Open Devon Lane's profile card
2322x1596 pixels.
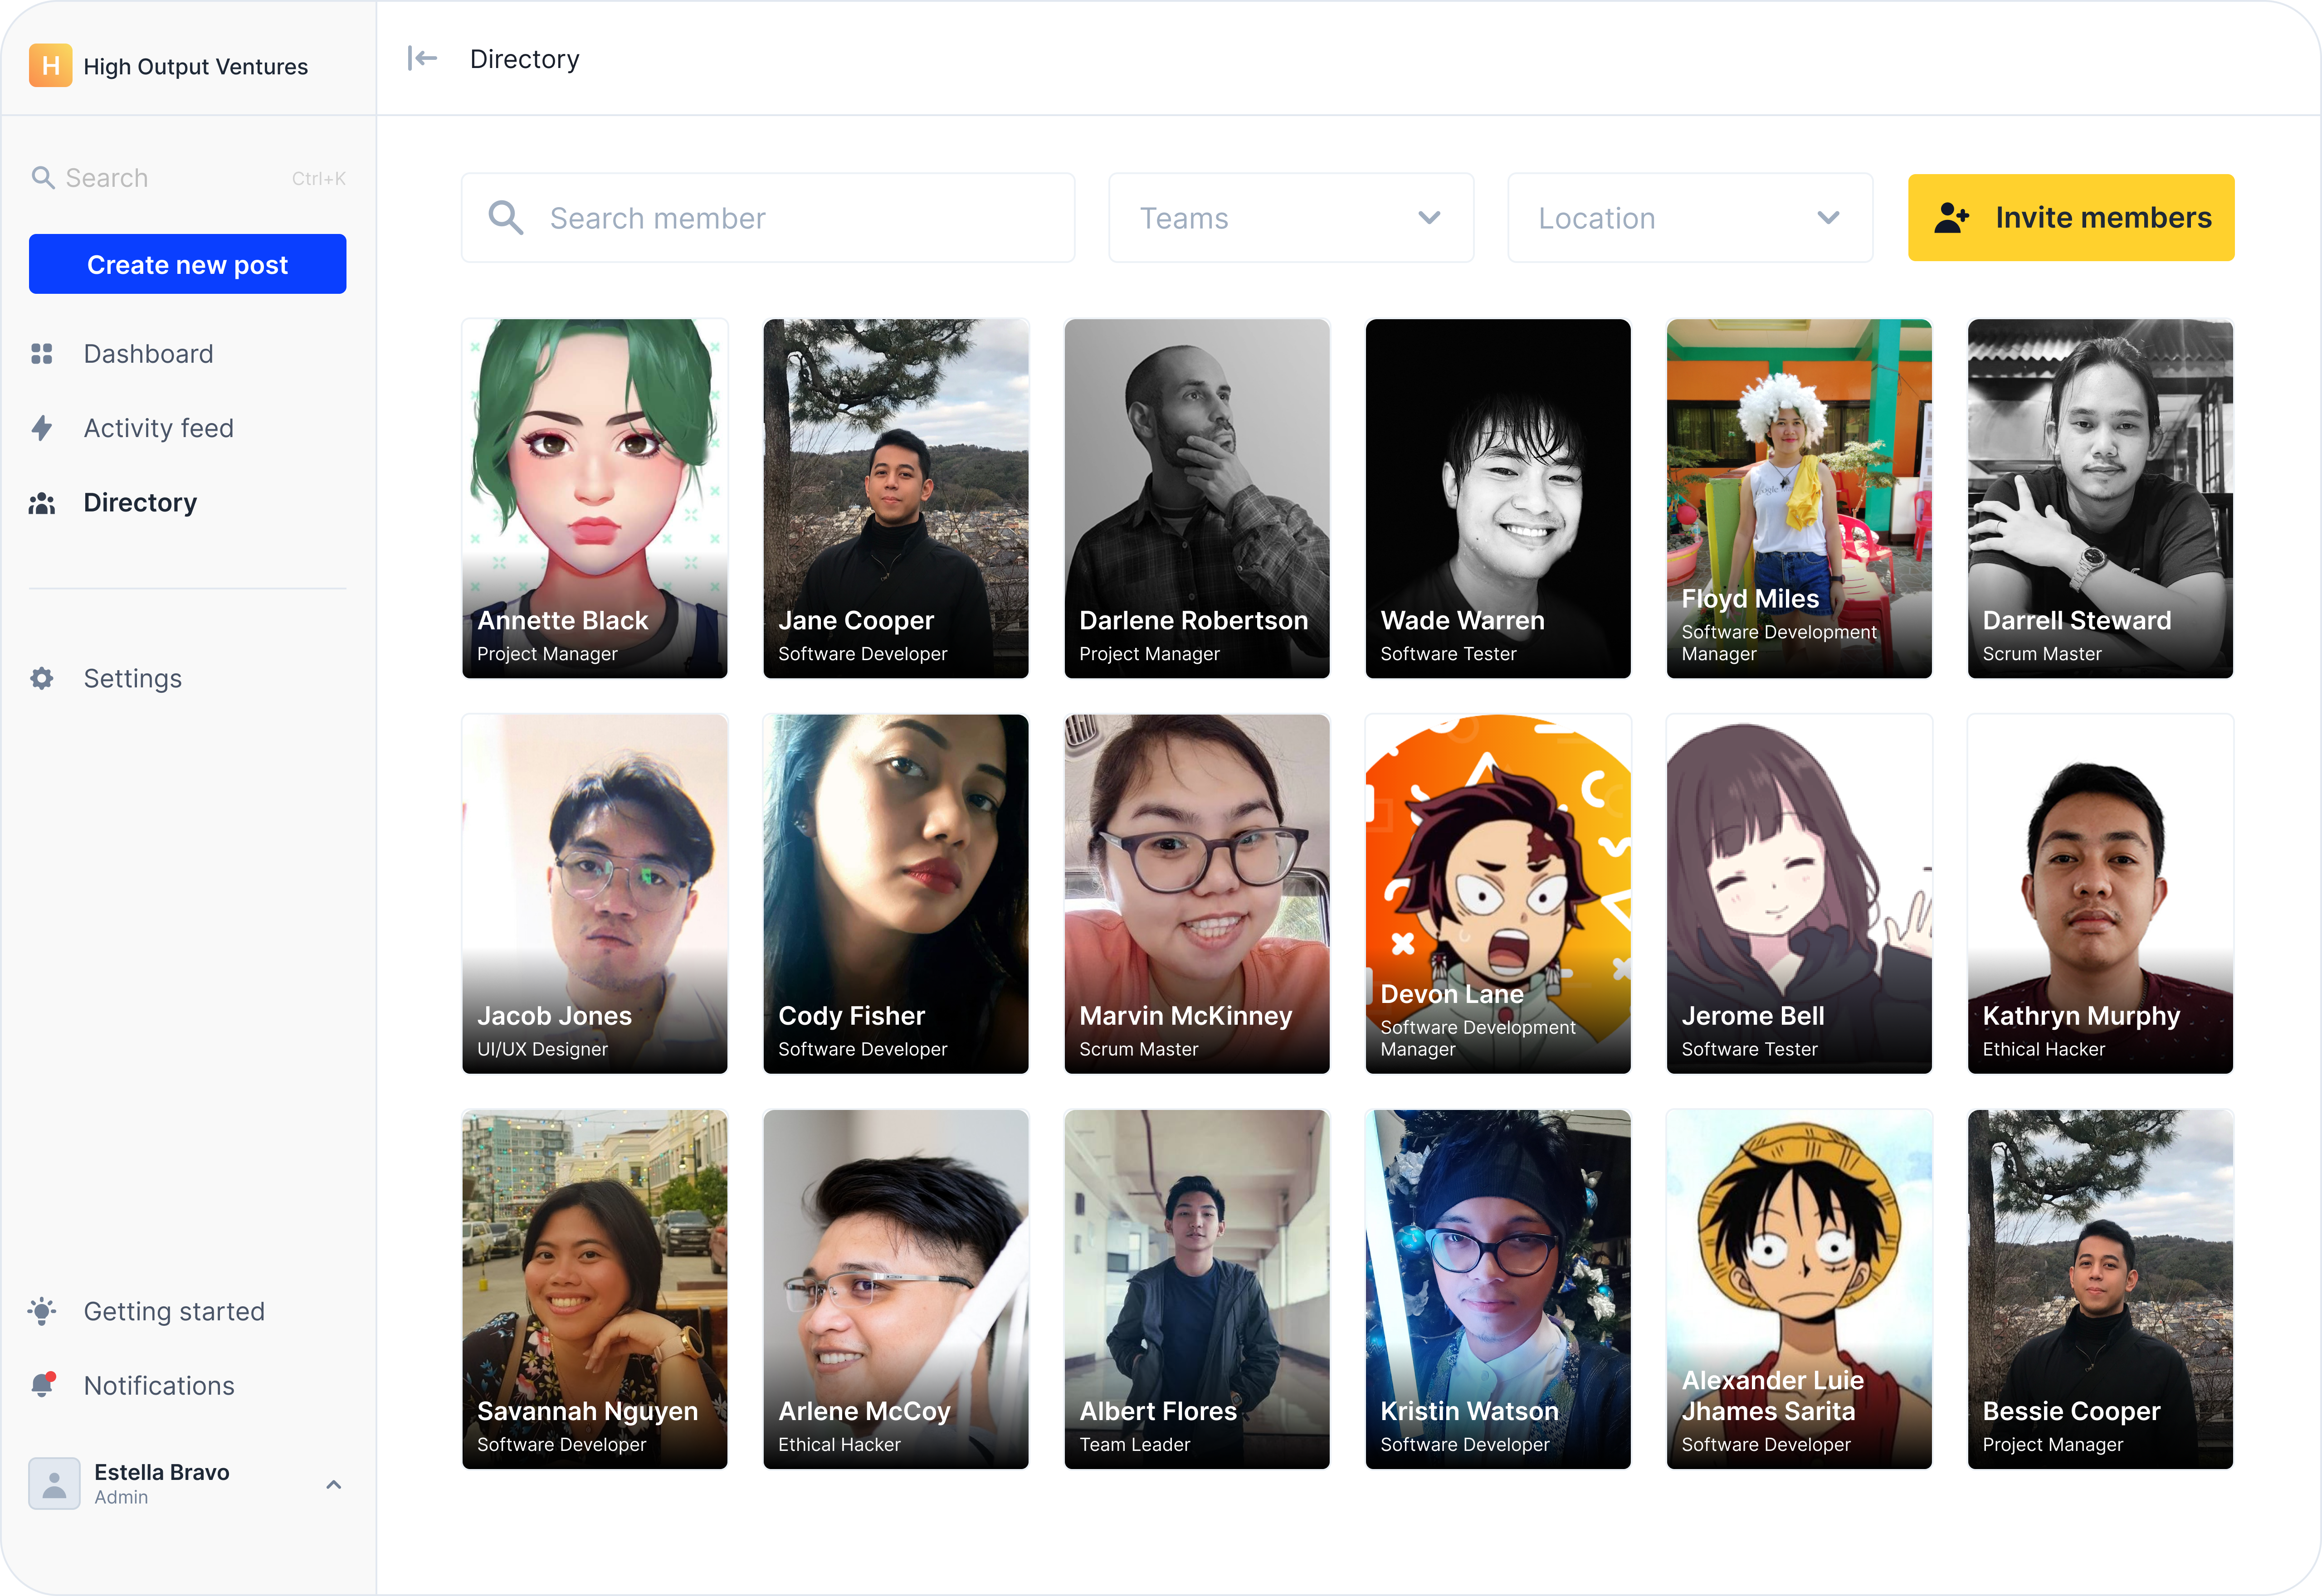[1498, 894]
